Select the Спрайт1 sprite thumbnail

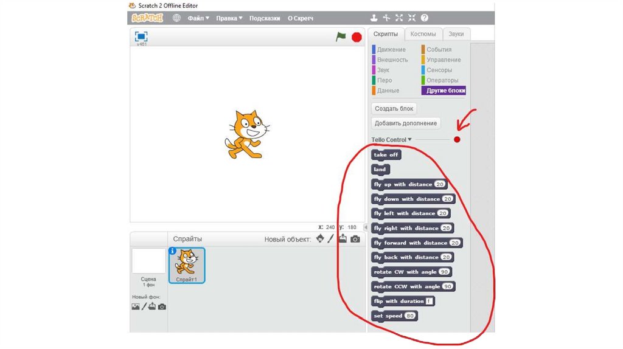pyautogui.click(x=187, y=265)
